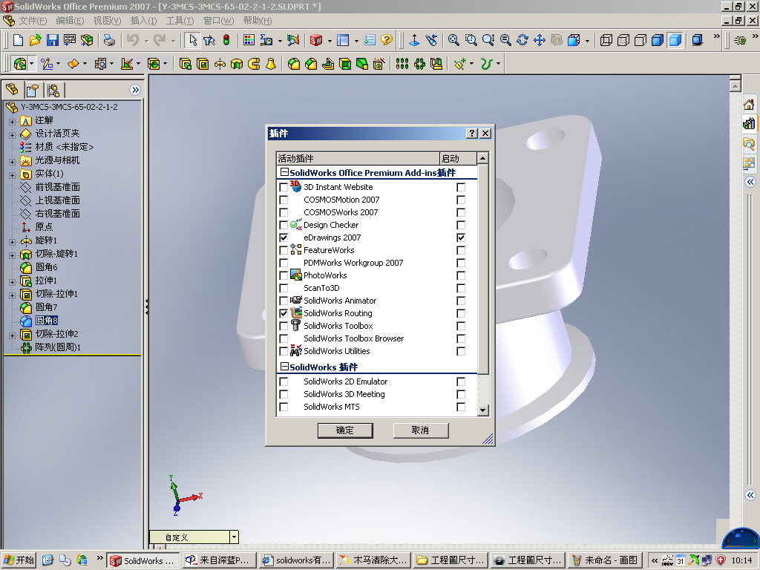Enable the FeatureWorks active checkbox

pyautogui.click(x=284, y=250)
